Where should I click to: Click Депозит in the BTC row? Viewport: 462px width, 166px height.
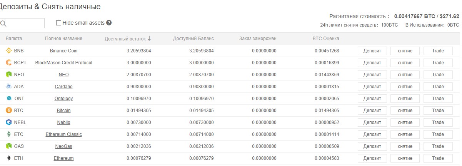click(372, 111)
